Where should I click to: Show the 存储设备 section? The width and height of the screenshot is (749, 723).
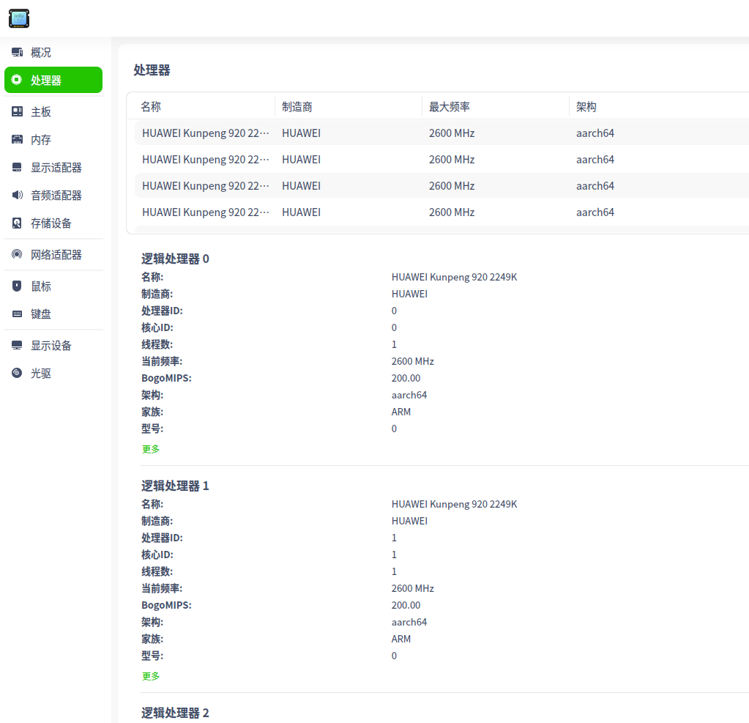(x=53, y=223)
